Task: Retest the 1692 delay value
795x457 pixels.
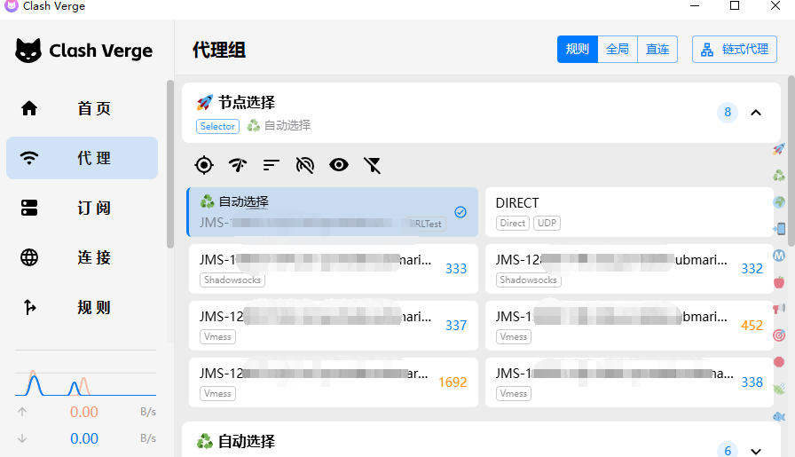Action: point(453,382)
